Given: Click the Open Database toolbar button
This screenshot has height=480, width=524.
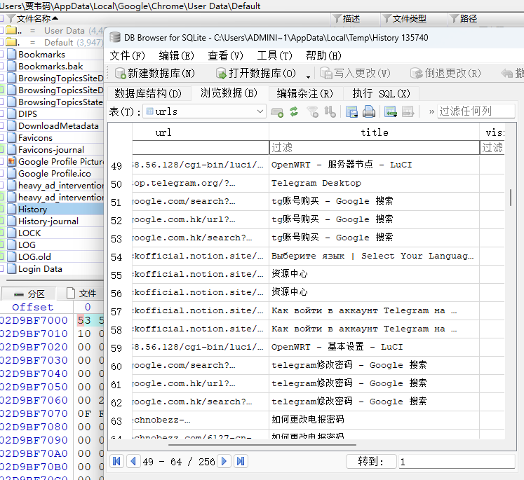Looking at the screenshot, I should [256, 73].
